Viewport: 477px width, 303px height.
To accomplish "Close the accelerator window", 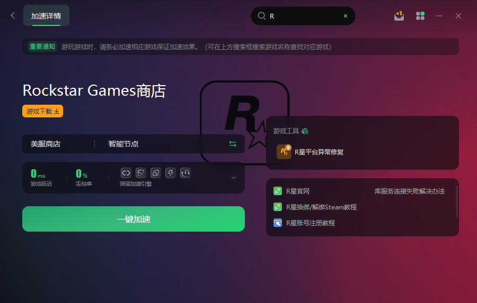I will [458, 16].
